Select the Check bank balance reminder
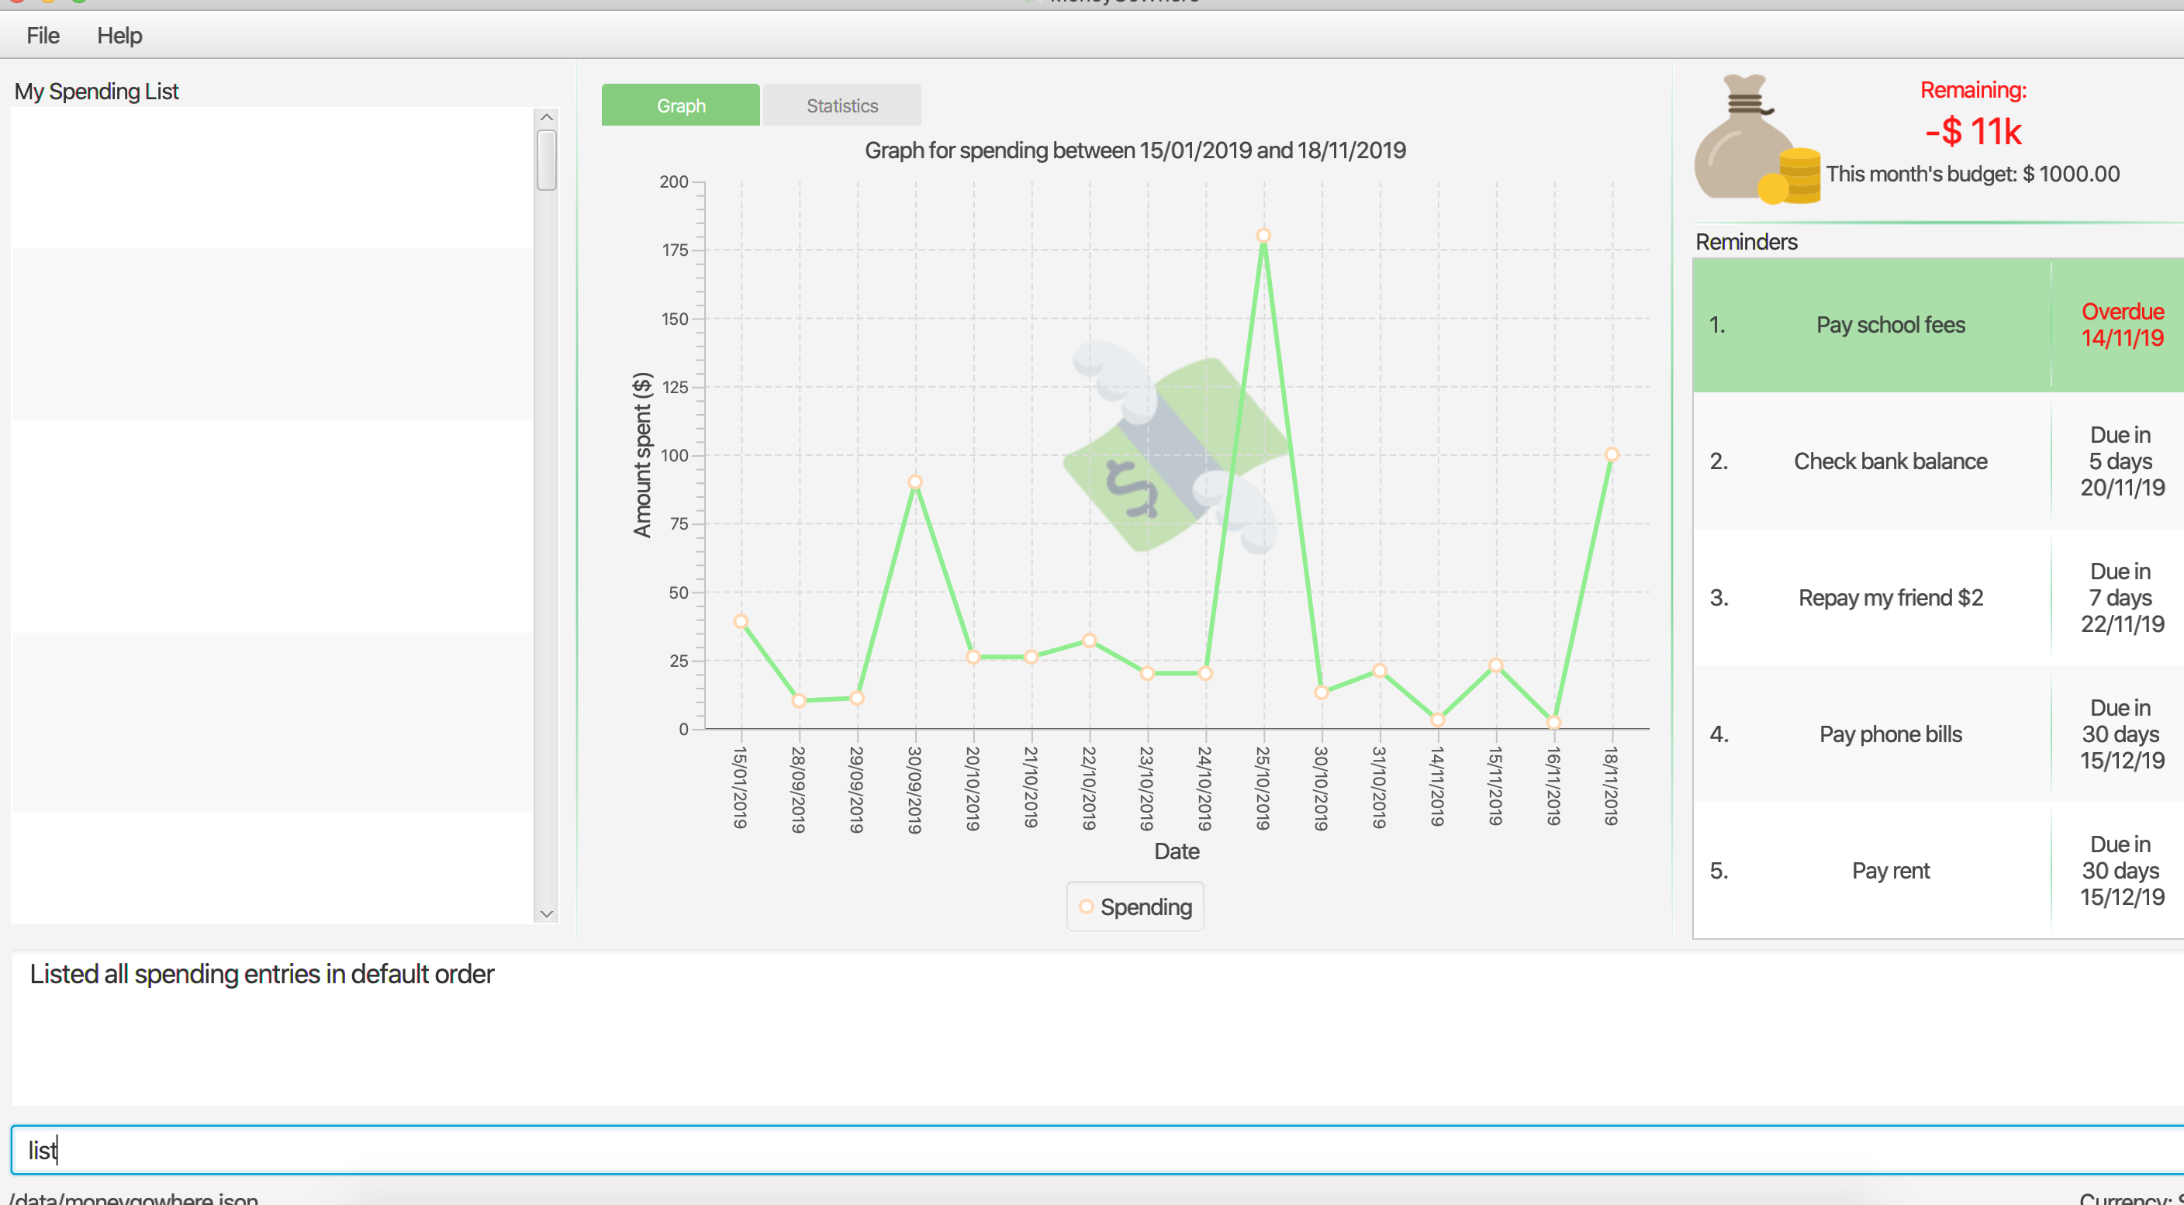 1890,462
